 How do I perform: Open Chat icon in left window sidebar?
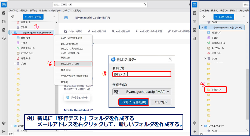pos(4,38)
